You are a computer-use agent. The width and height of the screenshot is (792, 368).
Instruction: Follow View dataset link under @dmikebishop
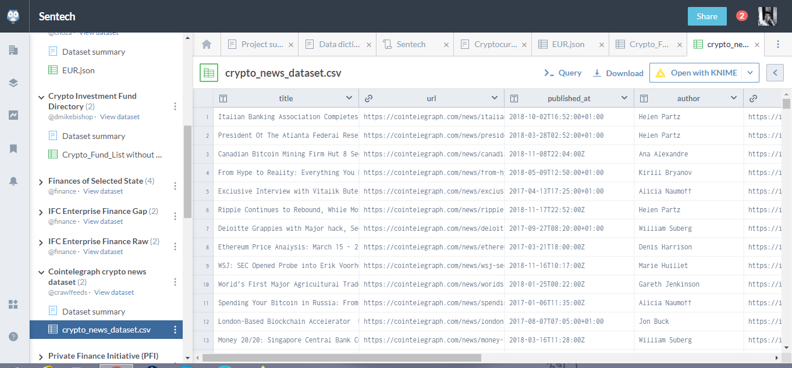(120, 117)
